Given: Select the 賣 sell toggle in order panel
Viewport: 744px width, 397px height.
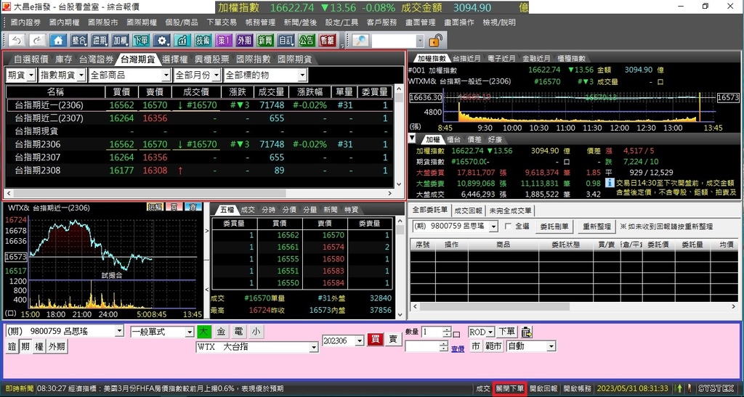Looking at the screenshot, I should pos(393,339).
